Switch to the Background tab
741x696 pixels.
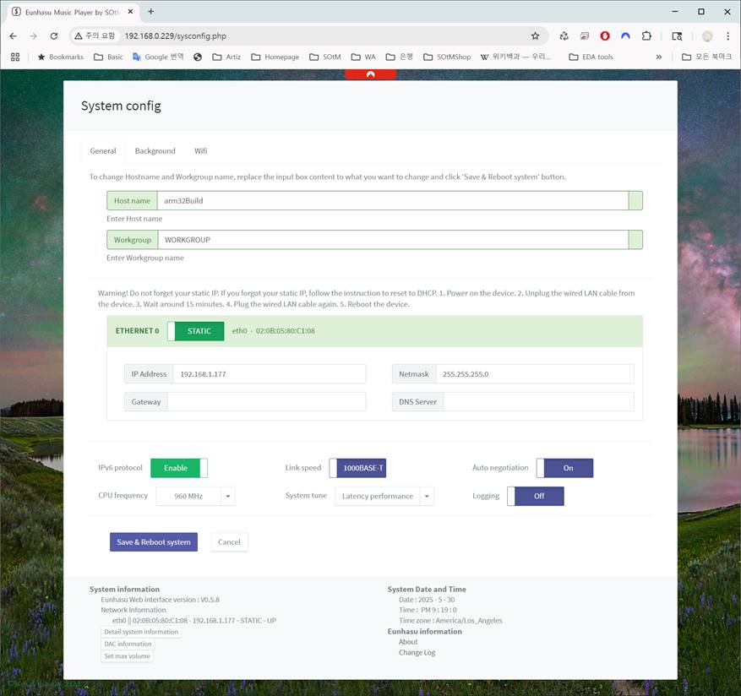pos(155,151)
